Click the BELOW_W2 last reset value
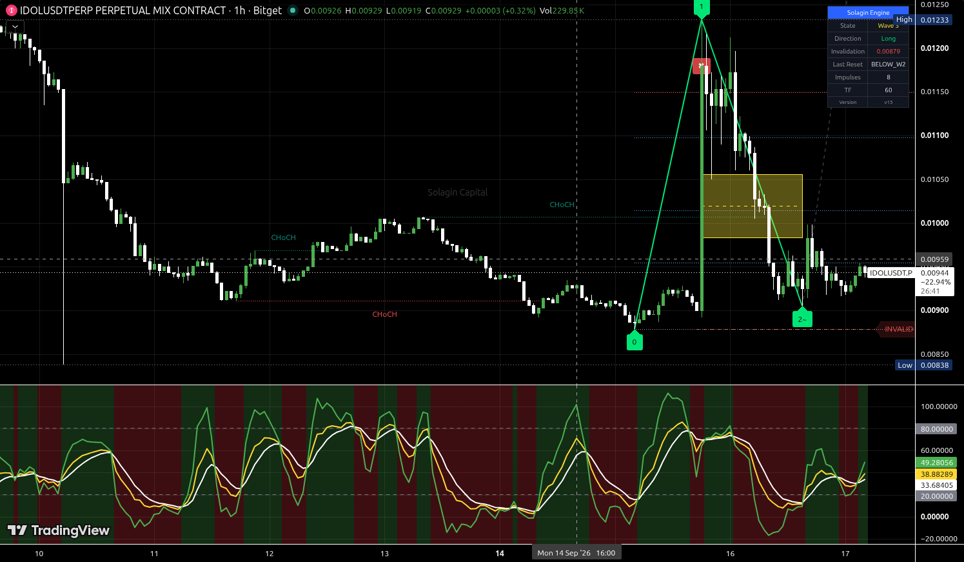Screen dimensions: 964x562 tap(888, 65)
